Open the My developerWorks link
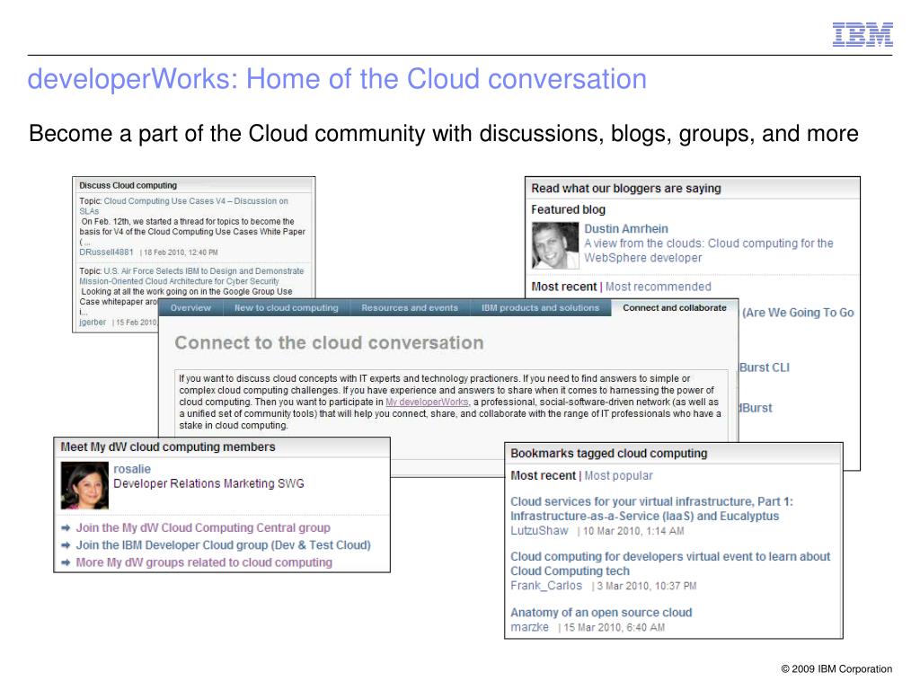920x690 pixels. (x=427, y=402)
